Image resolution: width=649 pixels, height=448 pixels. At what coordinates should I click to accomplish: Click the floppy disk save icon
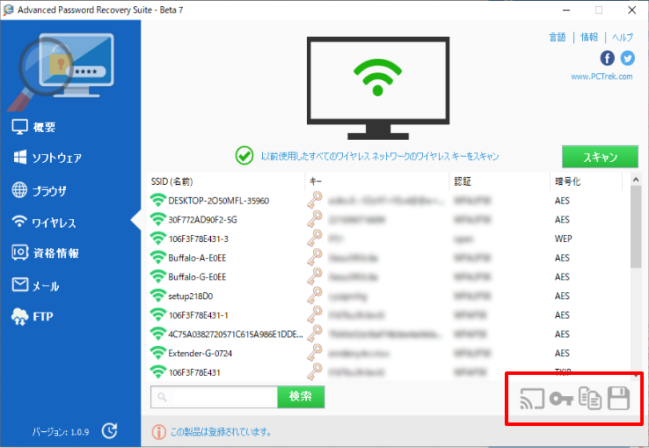pos(618,398)
